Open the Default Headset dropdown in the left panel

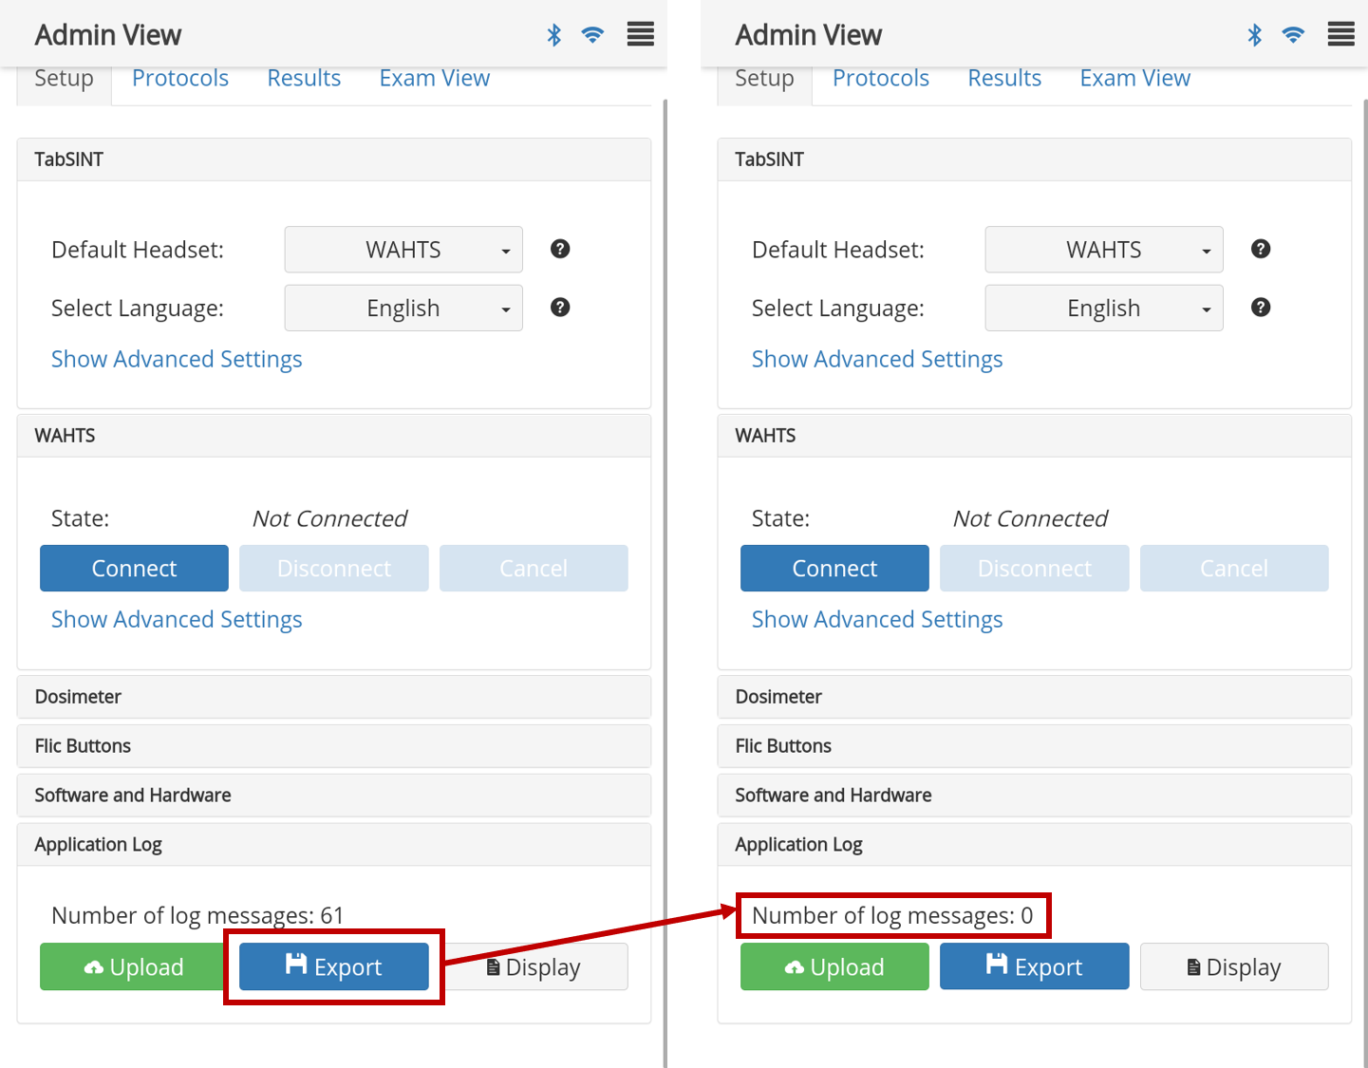pyautogui.click(x=403, y=250)
